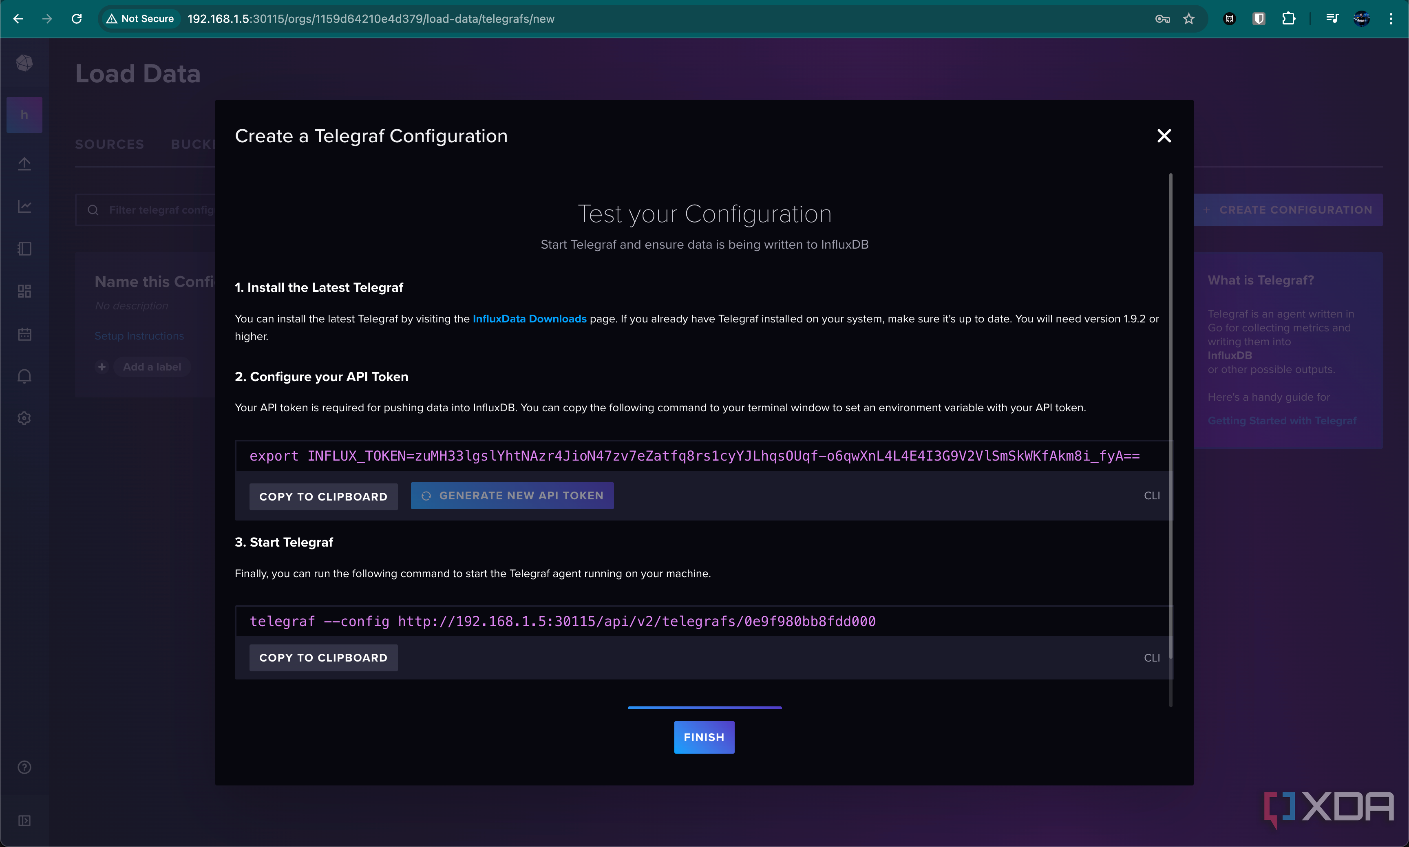The width and height of the screenshot is (1409, 847).
Task: Click the '3. Start Telegraf' heading
Action: coord(284,542)
